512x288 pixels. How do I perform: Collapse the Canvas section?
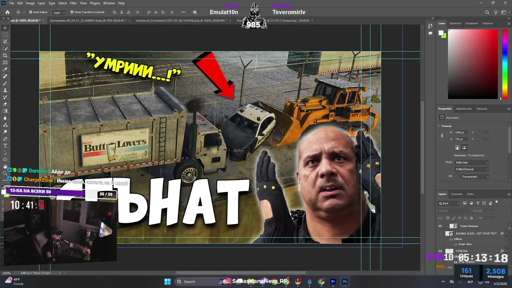click(439, 126)
